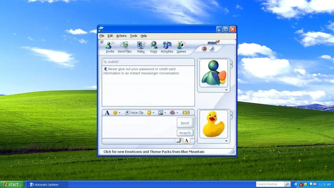
Task: Launch the Games icon
Action: (x=181, y=47)
